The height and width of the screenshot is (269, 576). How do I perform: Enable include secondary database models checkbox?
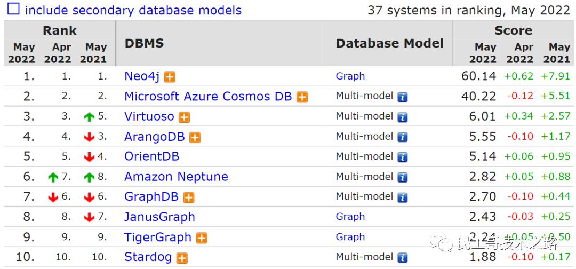[13, 10]
